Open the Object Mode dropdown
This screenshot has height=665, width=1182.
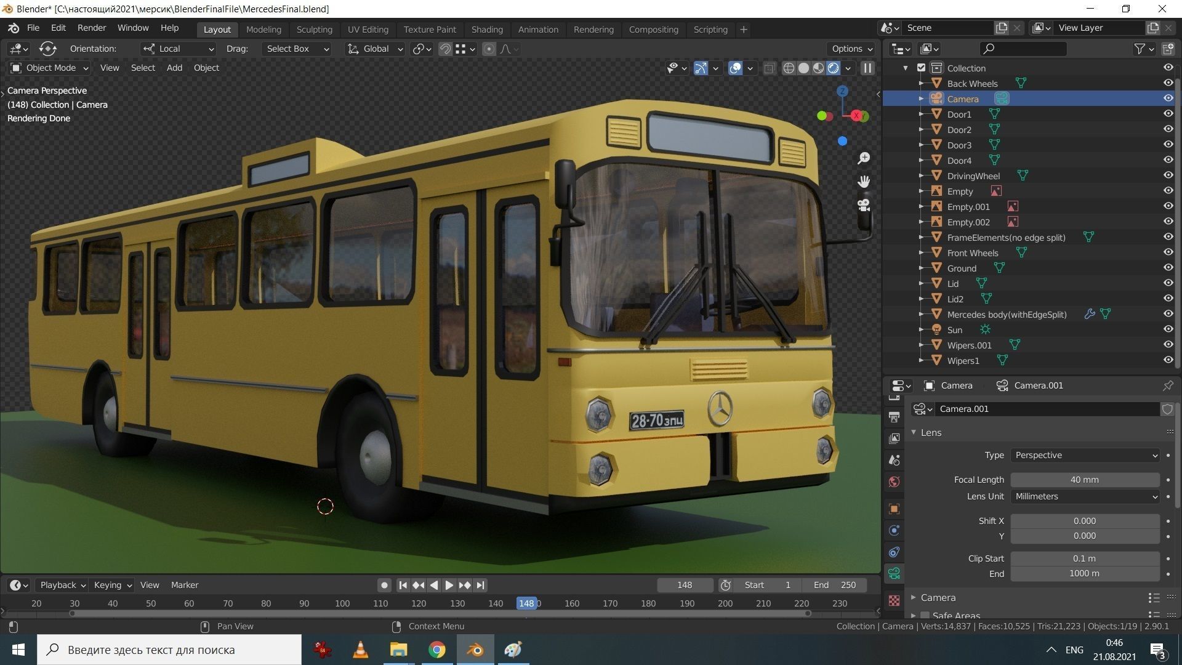(50, 68)
